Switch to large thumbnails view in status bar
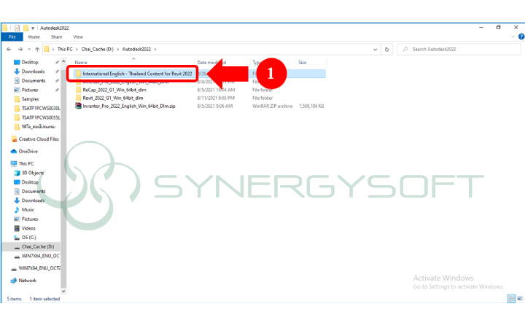525x328 pixels. (518, 299)
